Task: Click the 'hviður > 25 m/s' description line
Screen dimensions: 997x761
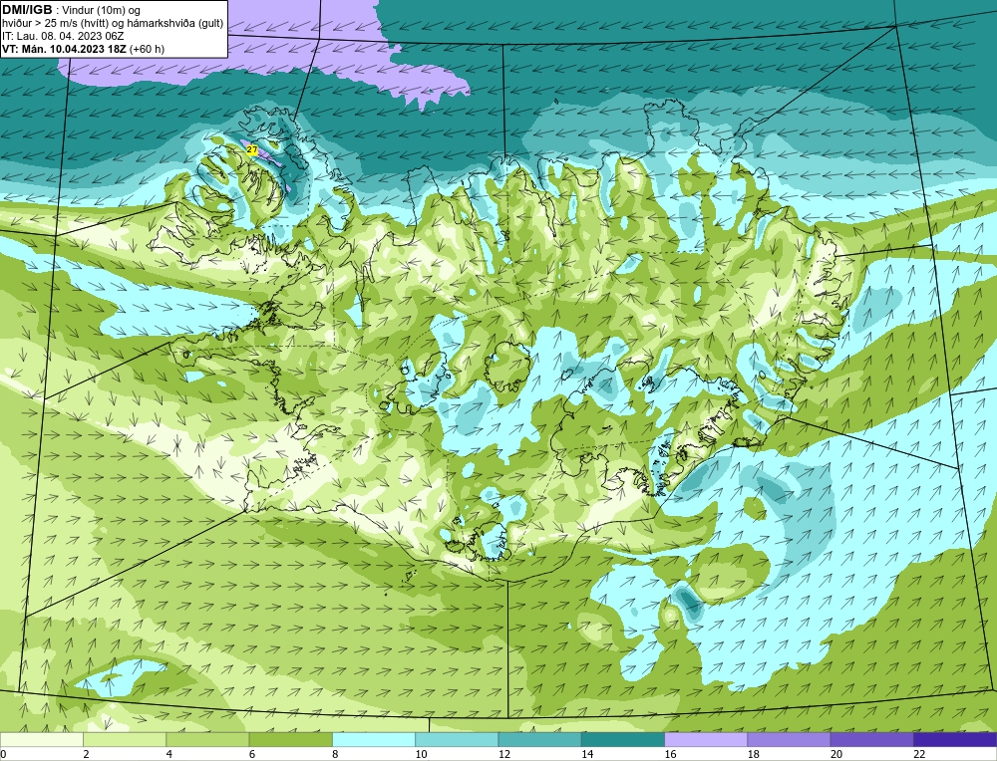Action: click(x=113, y=24)
